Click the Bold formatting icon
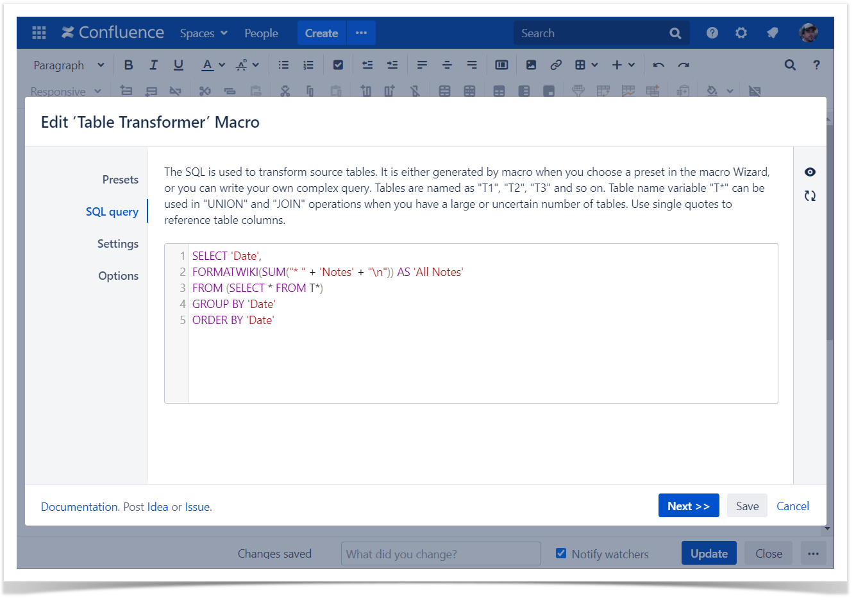The image size is (856, 600). [x=128, y=65]
